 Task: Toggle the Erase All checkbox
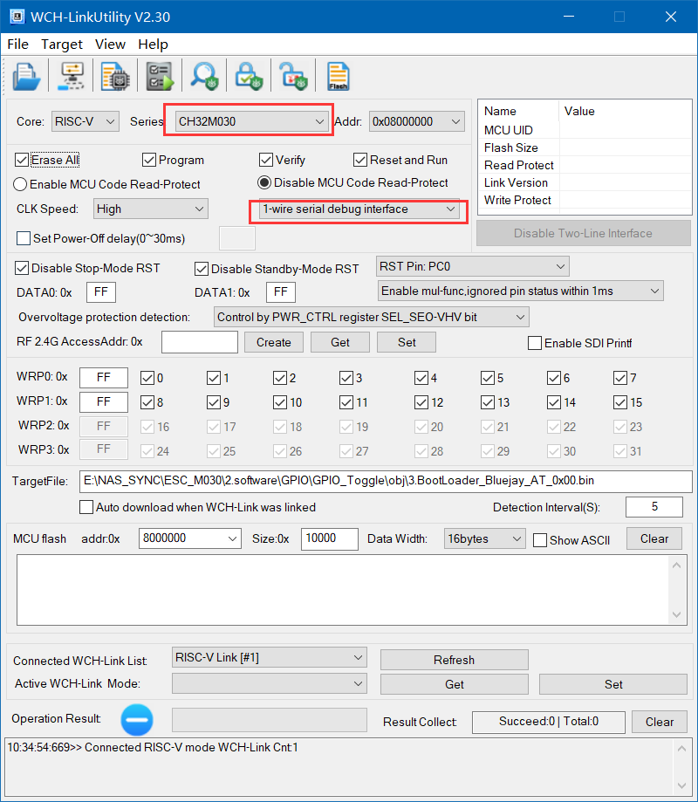23,160
